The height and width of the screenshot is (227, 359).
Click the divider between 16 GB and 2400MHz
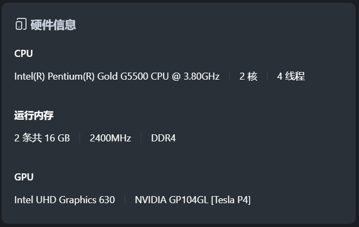click(80, 138)
